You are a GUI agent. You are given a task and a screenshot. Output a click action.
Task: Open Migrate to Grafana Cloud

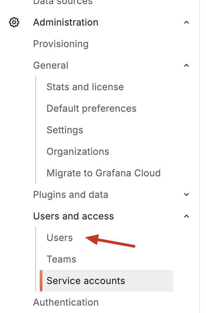[x=103, y=173]
